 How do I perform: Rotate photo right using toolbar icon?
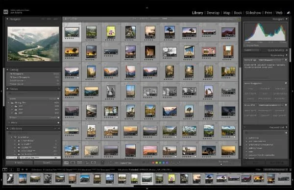point(178,163)
